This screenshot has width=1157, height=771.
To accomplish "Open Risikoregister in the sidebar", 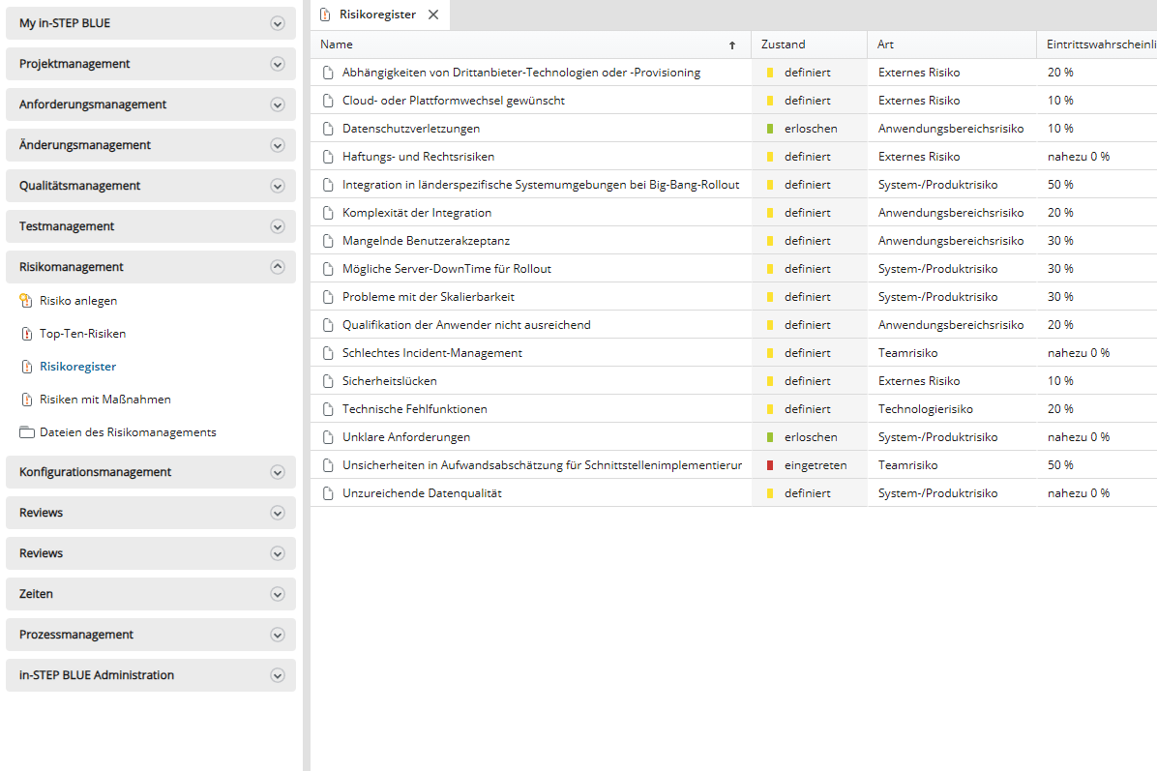I will click(77, 367).
